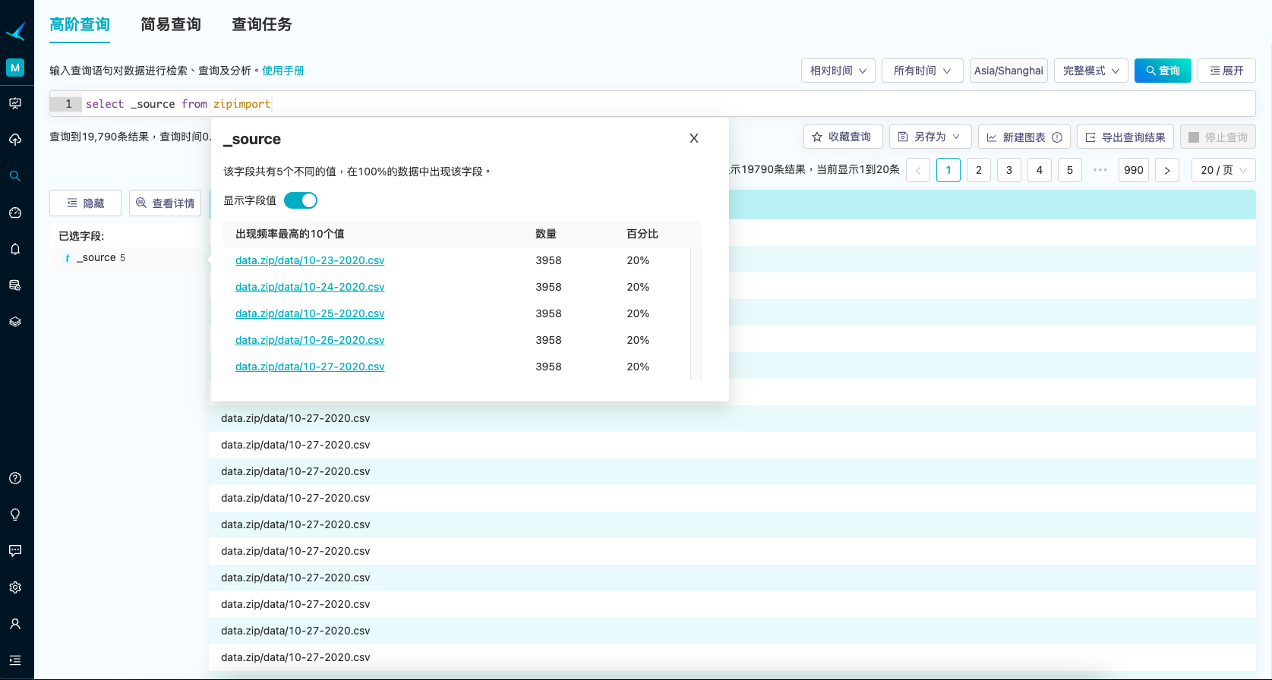Select current page 1
Screen dimensions: 1272x680
click(x=948, y=170)
